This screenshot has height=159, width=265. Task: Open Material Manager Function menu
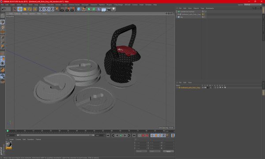click(x=30, y=140)
